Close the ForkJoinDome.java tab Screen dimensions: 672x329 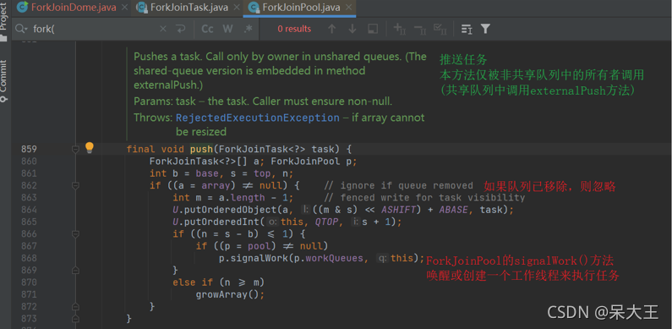[125, 8]
